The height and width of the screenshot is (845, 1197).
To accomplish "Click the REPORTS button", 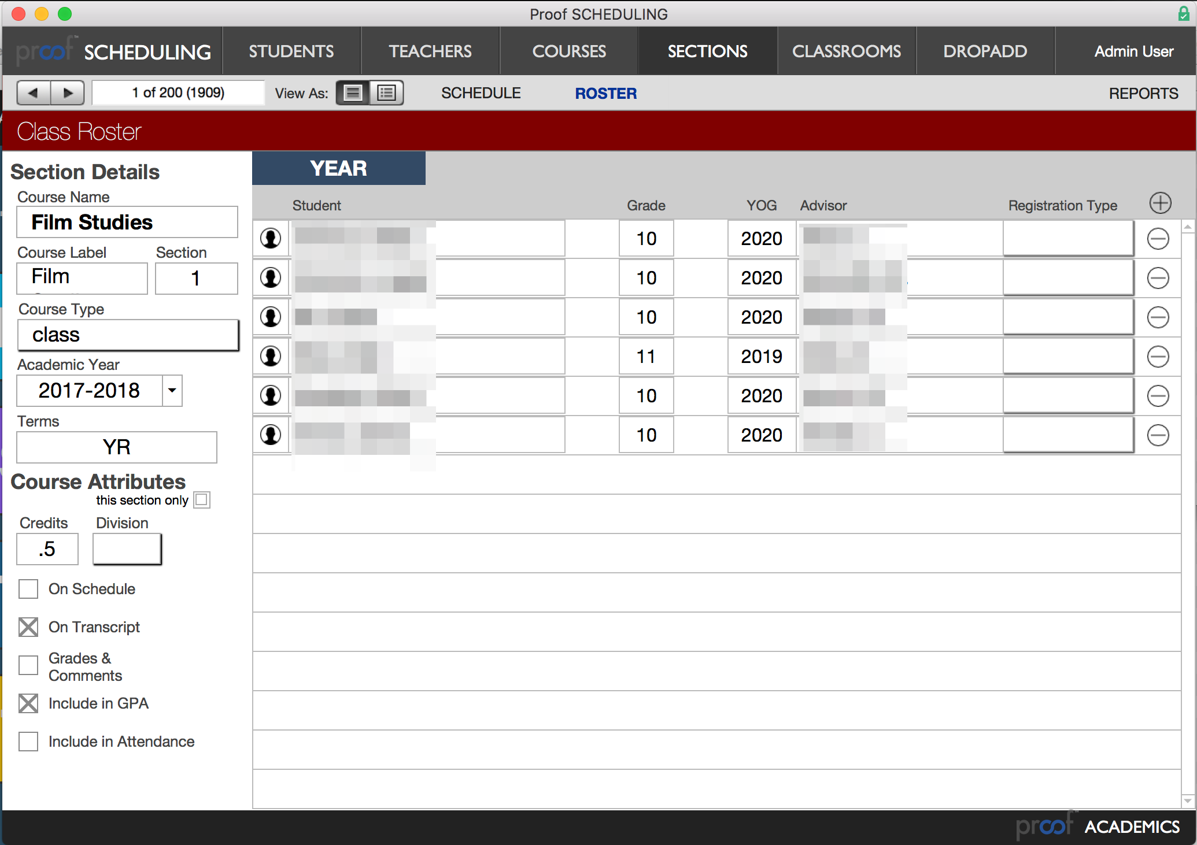I will click(1143, 93).
